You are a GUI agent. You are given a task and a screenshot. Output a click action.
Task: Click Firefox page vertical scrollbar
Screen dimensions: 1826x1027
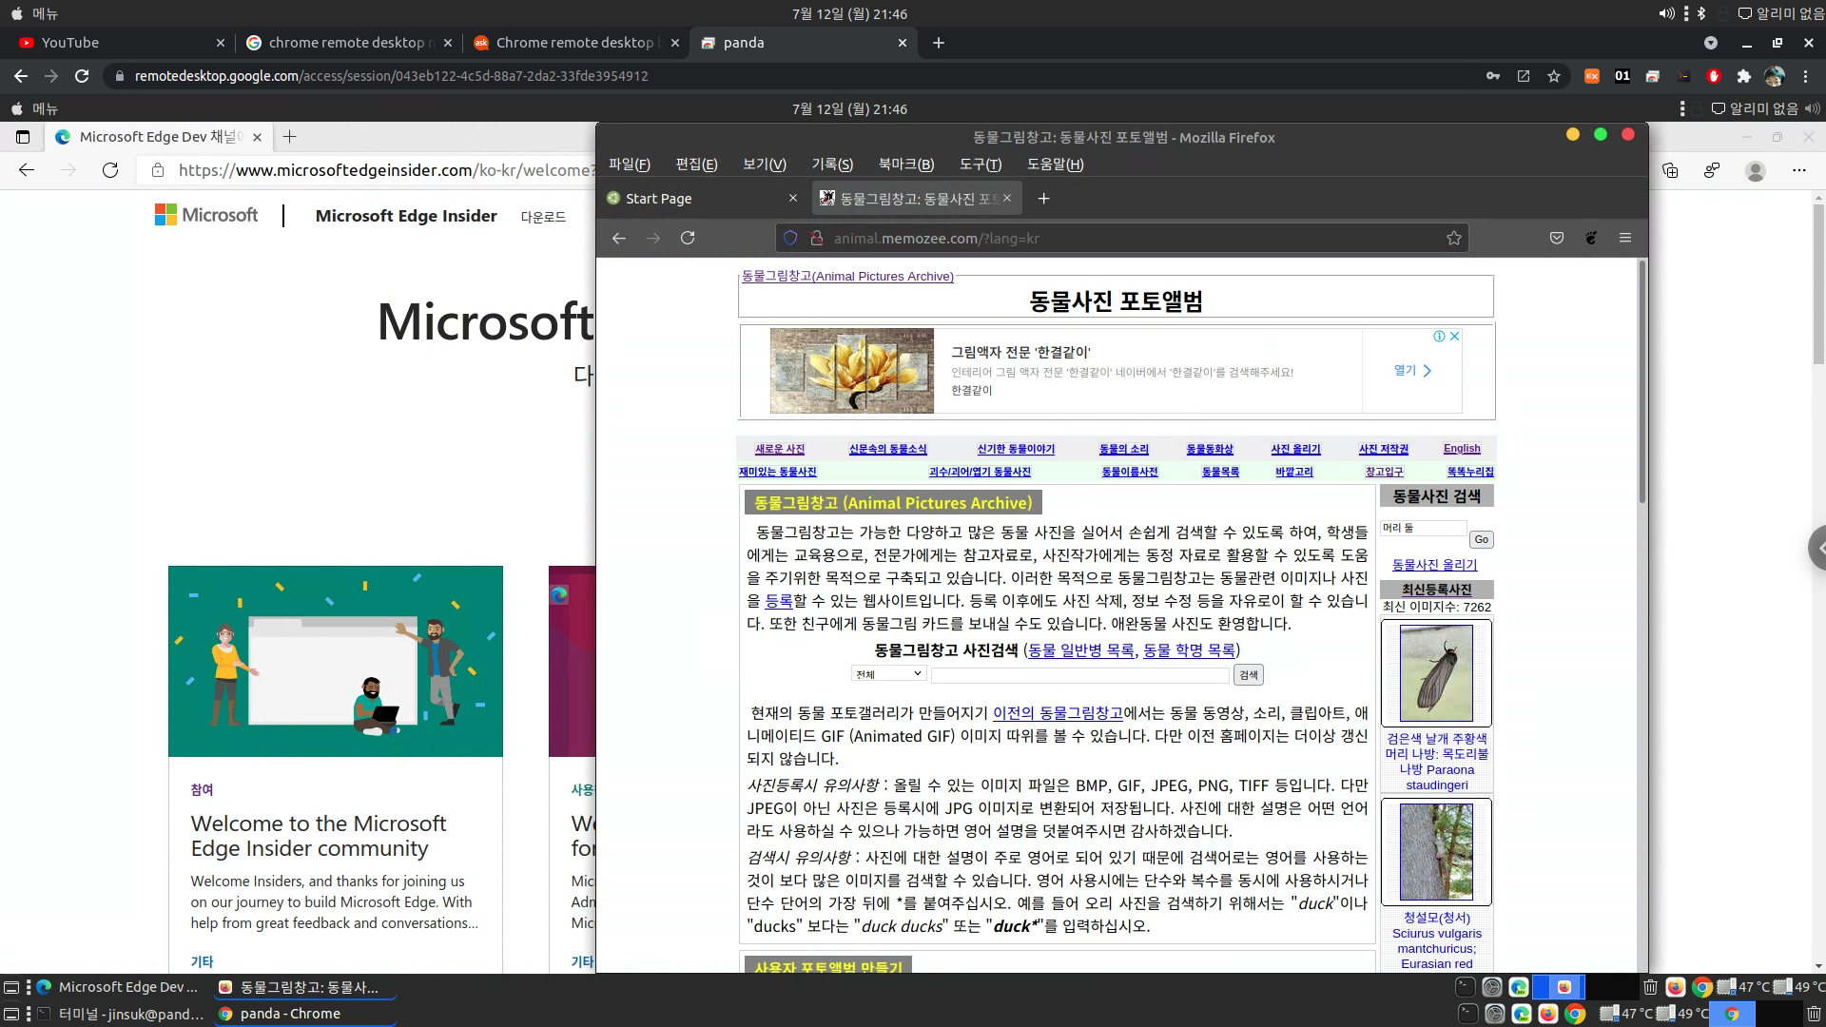pos(1641,380)
